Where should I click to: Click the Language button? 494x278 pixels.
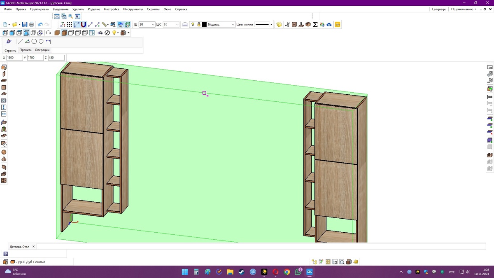click(x=438, y=9)
